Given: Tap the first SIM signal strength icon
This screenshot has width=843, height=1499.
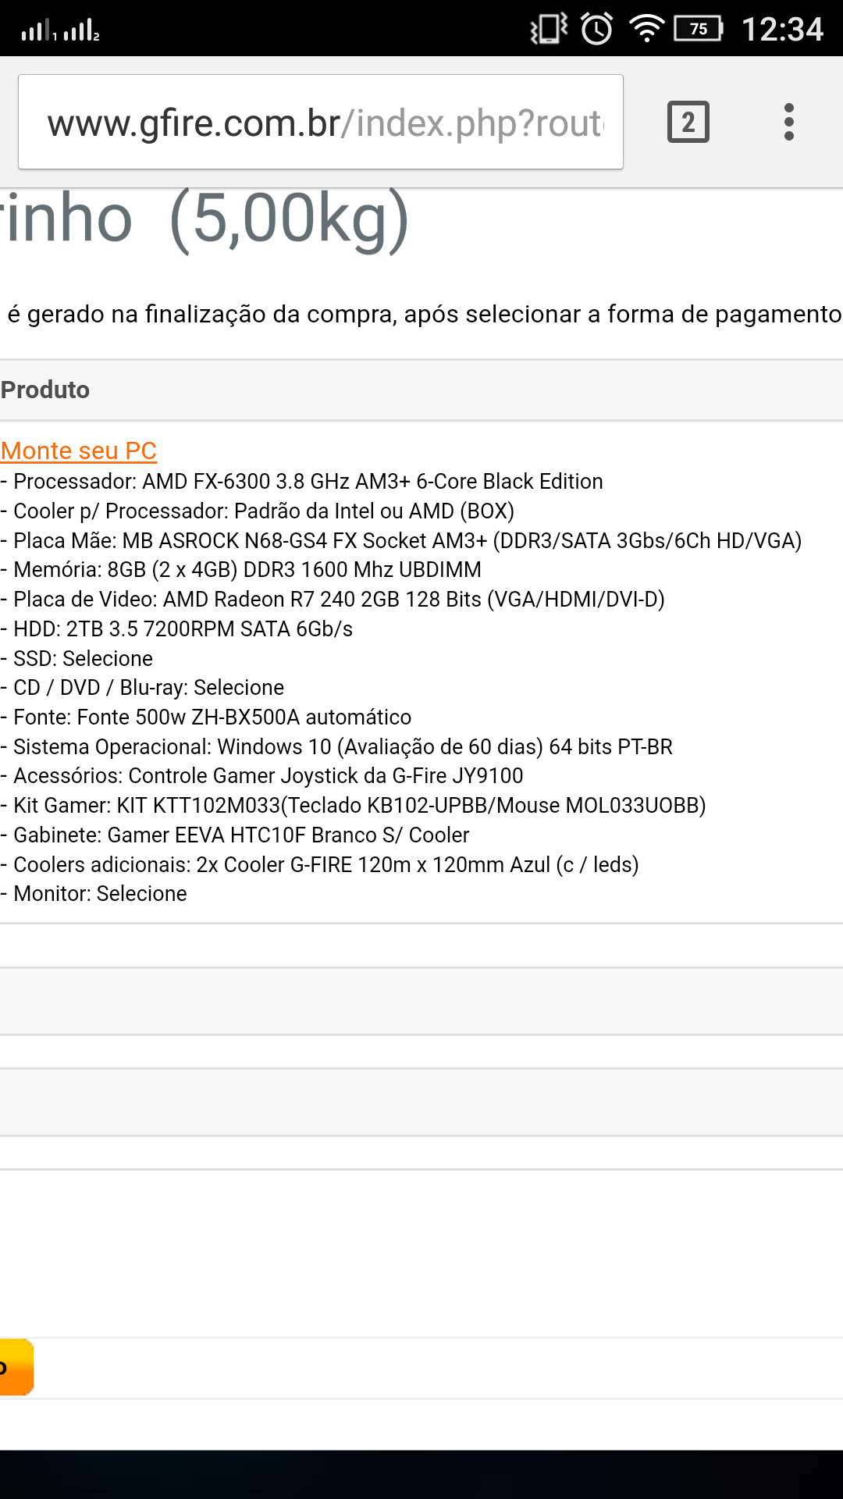Looking at the screenshot, I should coord(37,30).
